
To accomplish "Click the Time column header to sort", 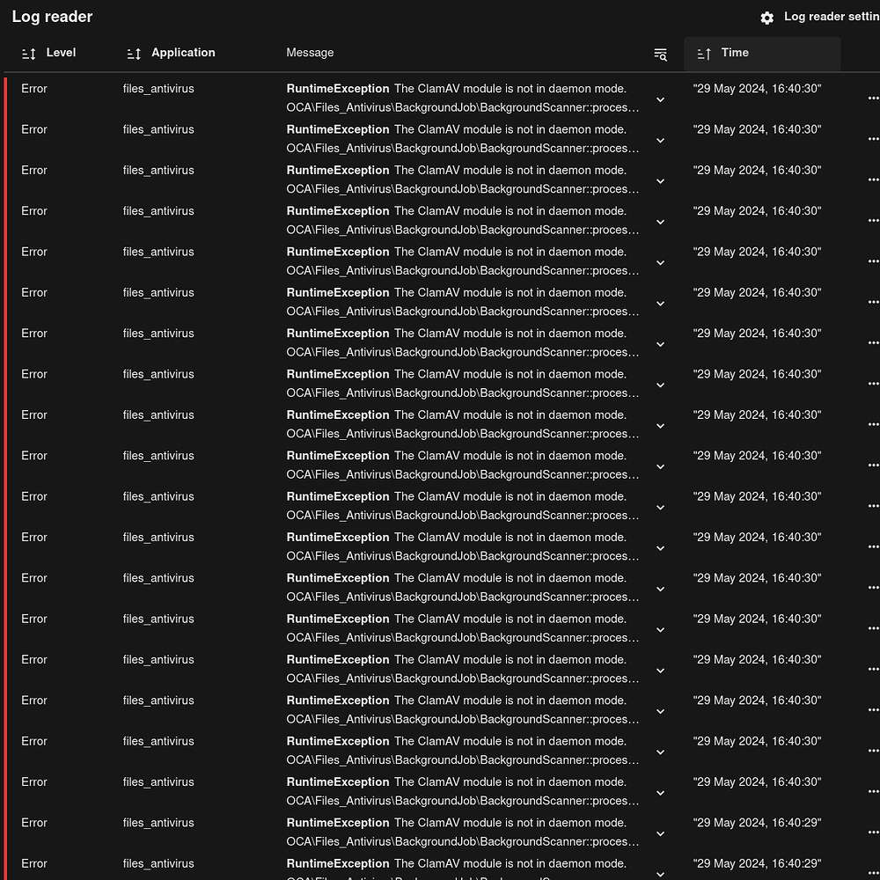I will pyautogui.click(x=735, y=53).
